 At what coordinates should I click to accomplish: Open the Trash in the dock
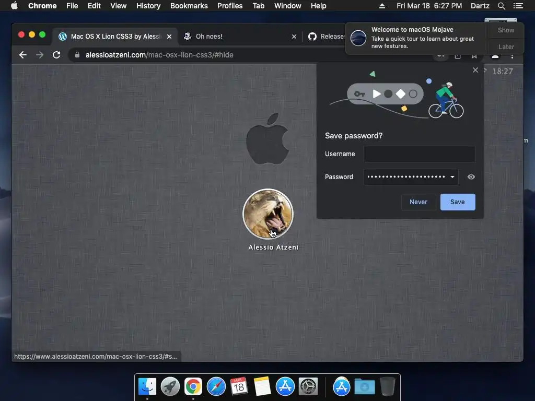click(387, 386)
